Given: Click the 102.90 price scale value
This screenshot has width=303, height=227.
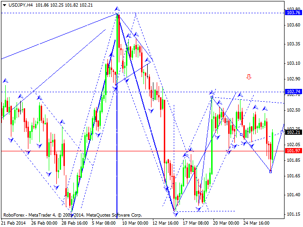Looking at the screenshot, I should coord(294,79).
